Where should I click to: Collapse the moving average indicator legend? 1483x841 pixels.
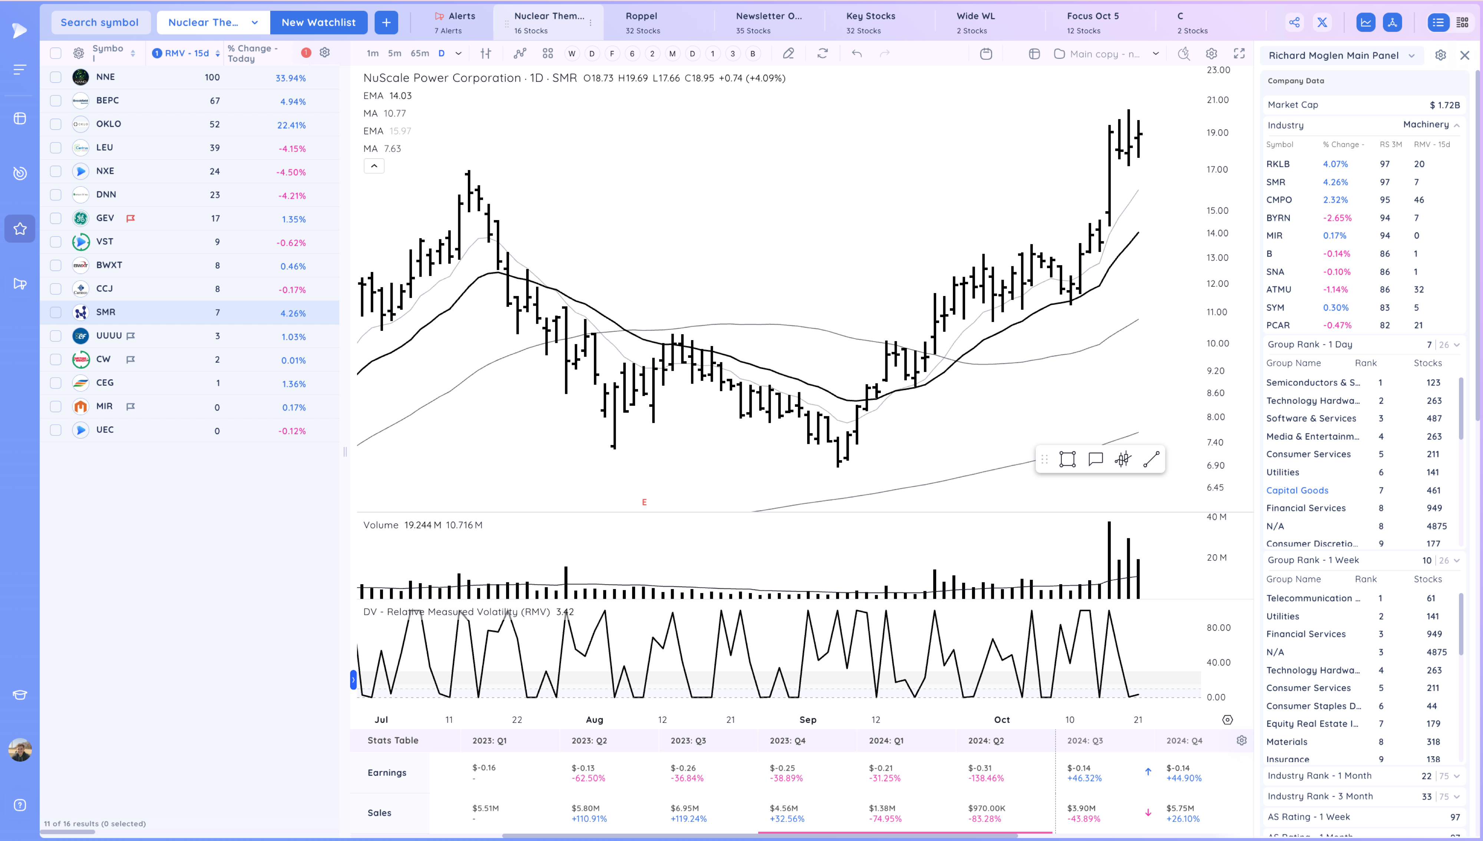(374, 166)
